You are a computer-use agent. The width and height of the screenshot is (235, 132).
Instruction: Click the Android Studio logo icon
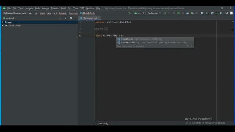(x=4, y=8)
